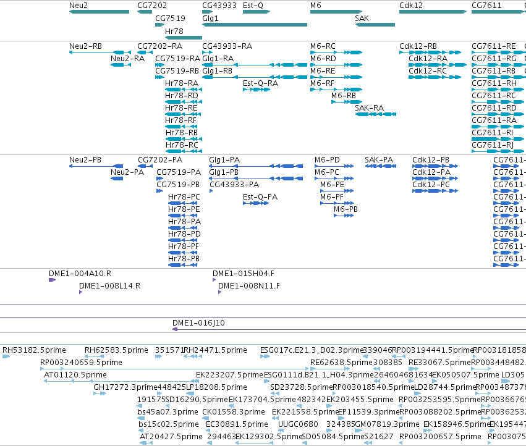This screenshot has width=526, height=446.
Task: Select transcript CG7519-RB
Action: point(159,77)
